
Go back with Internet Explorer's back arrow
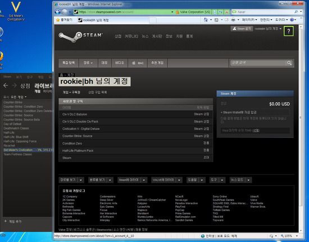click(x=57, y=12)
